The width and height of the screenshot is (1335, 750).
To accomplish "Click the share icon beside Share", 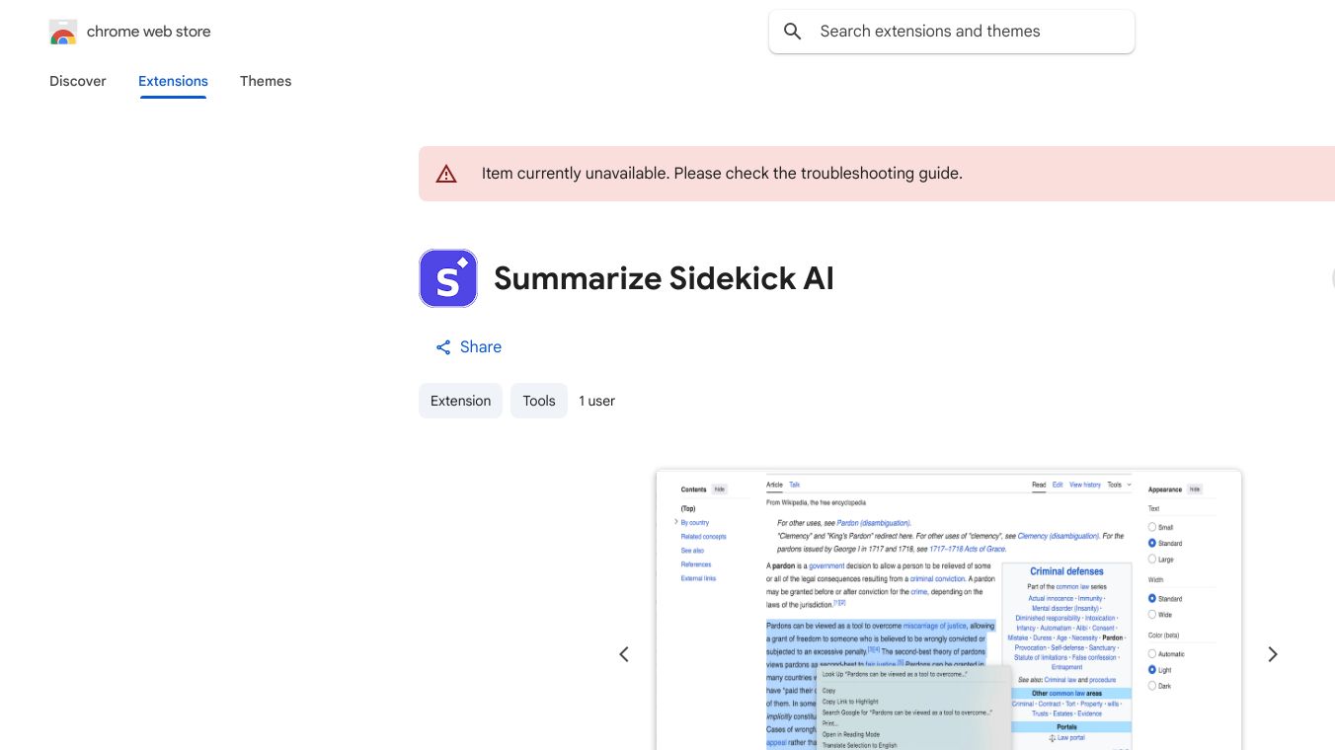I will tap(443, 347).
